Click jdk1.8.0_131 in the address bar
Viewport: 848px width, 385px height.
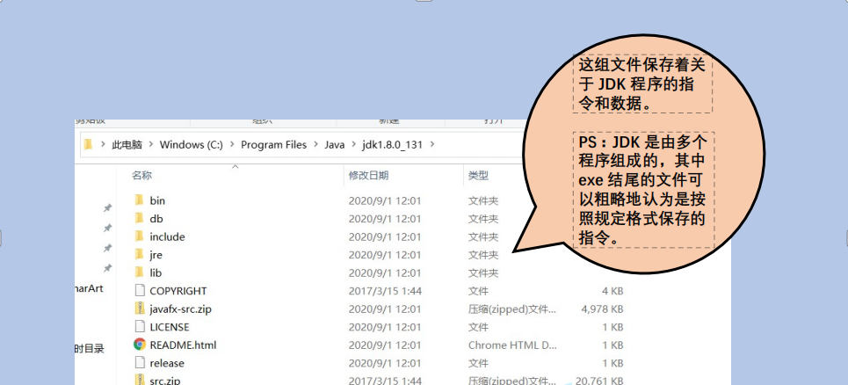click(x=392, y=145)
